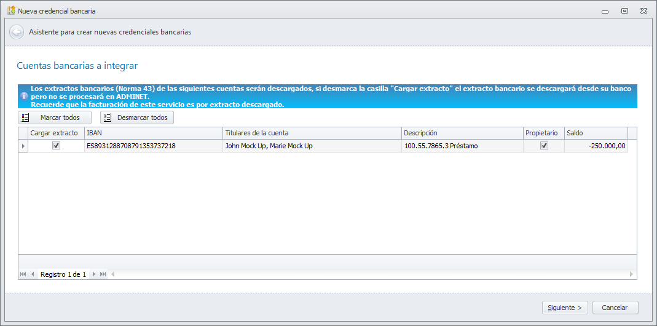
Task: Click Marcar todos button
Action: [55, 117]
